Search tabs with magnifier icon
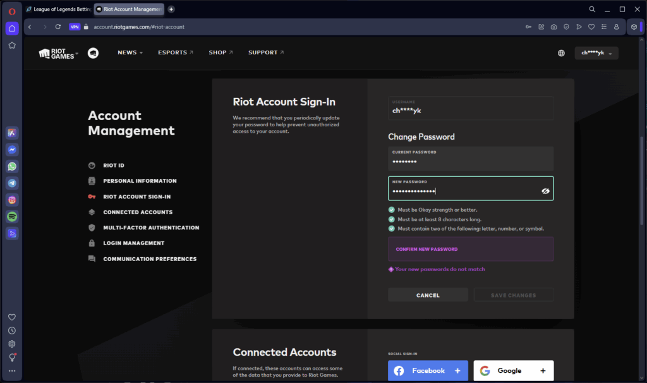The width and height of the screenshot is (647, 383). [592, 9]
